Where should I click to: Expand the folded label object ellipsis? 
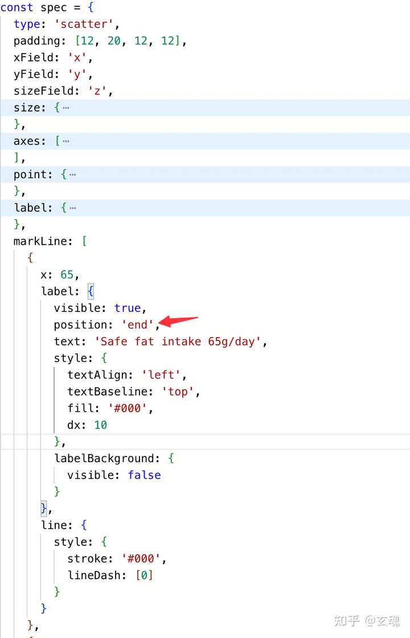tap(72, 208)
